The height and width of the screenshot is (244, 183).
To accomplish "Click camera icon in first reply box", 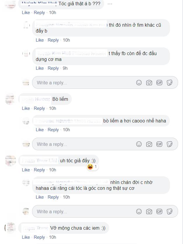I will [149, 83].
